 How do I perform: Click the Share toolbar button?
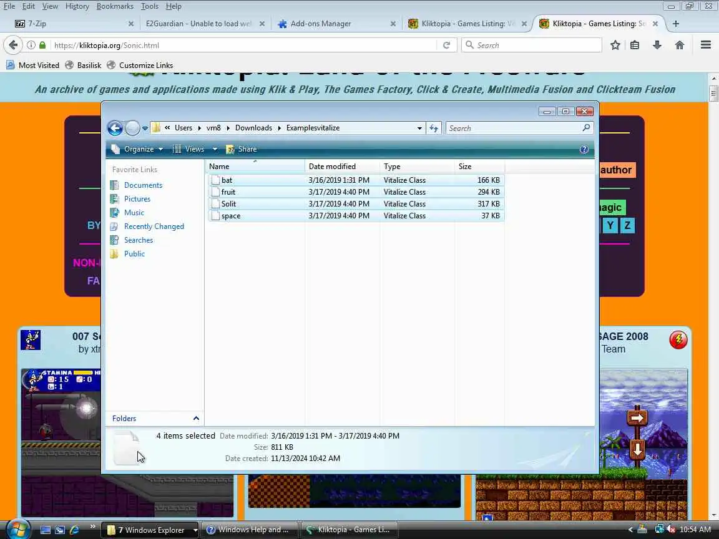click(x=242, y=149)
